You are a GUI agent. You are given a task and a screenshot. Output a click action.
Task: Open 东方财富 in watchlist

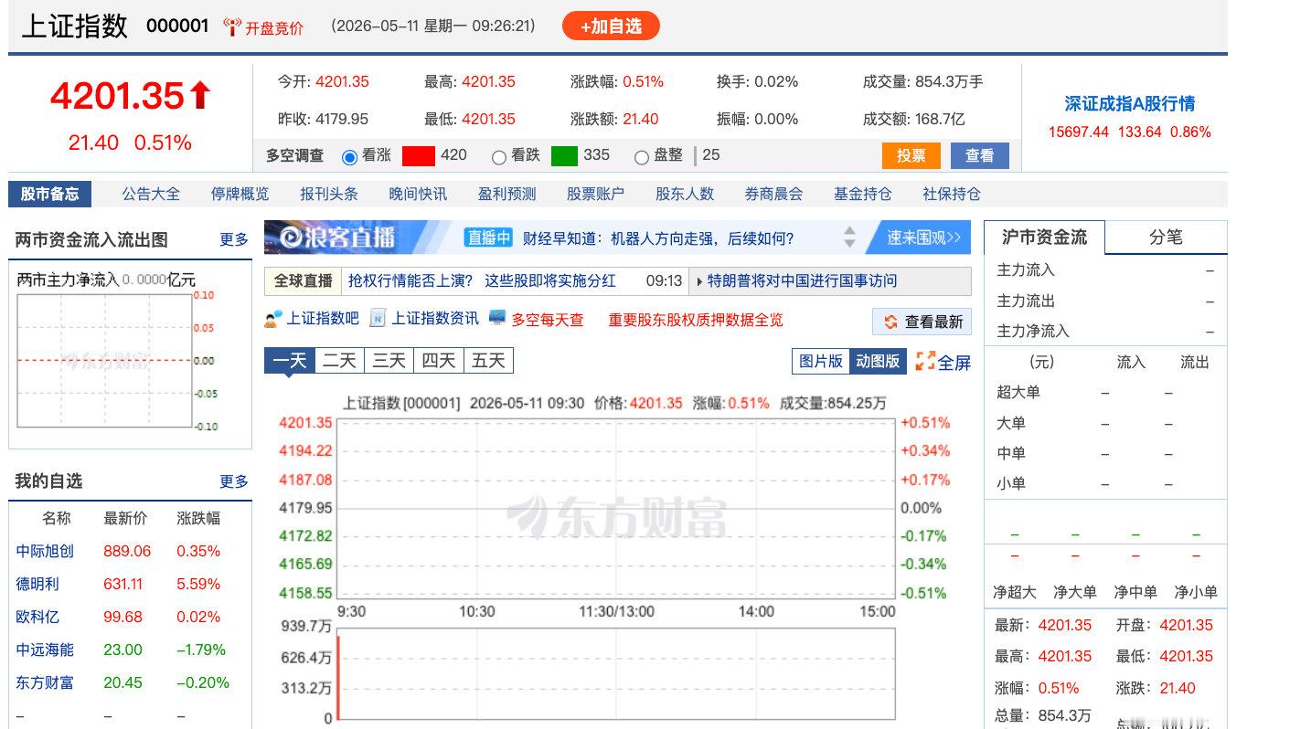pyautogui.click(x=45, y=682)
